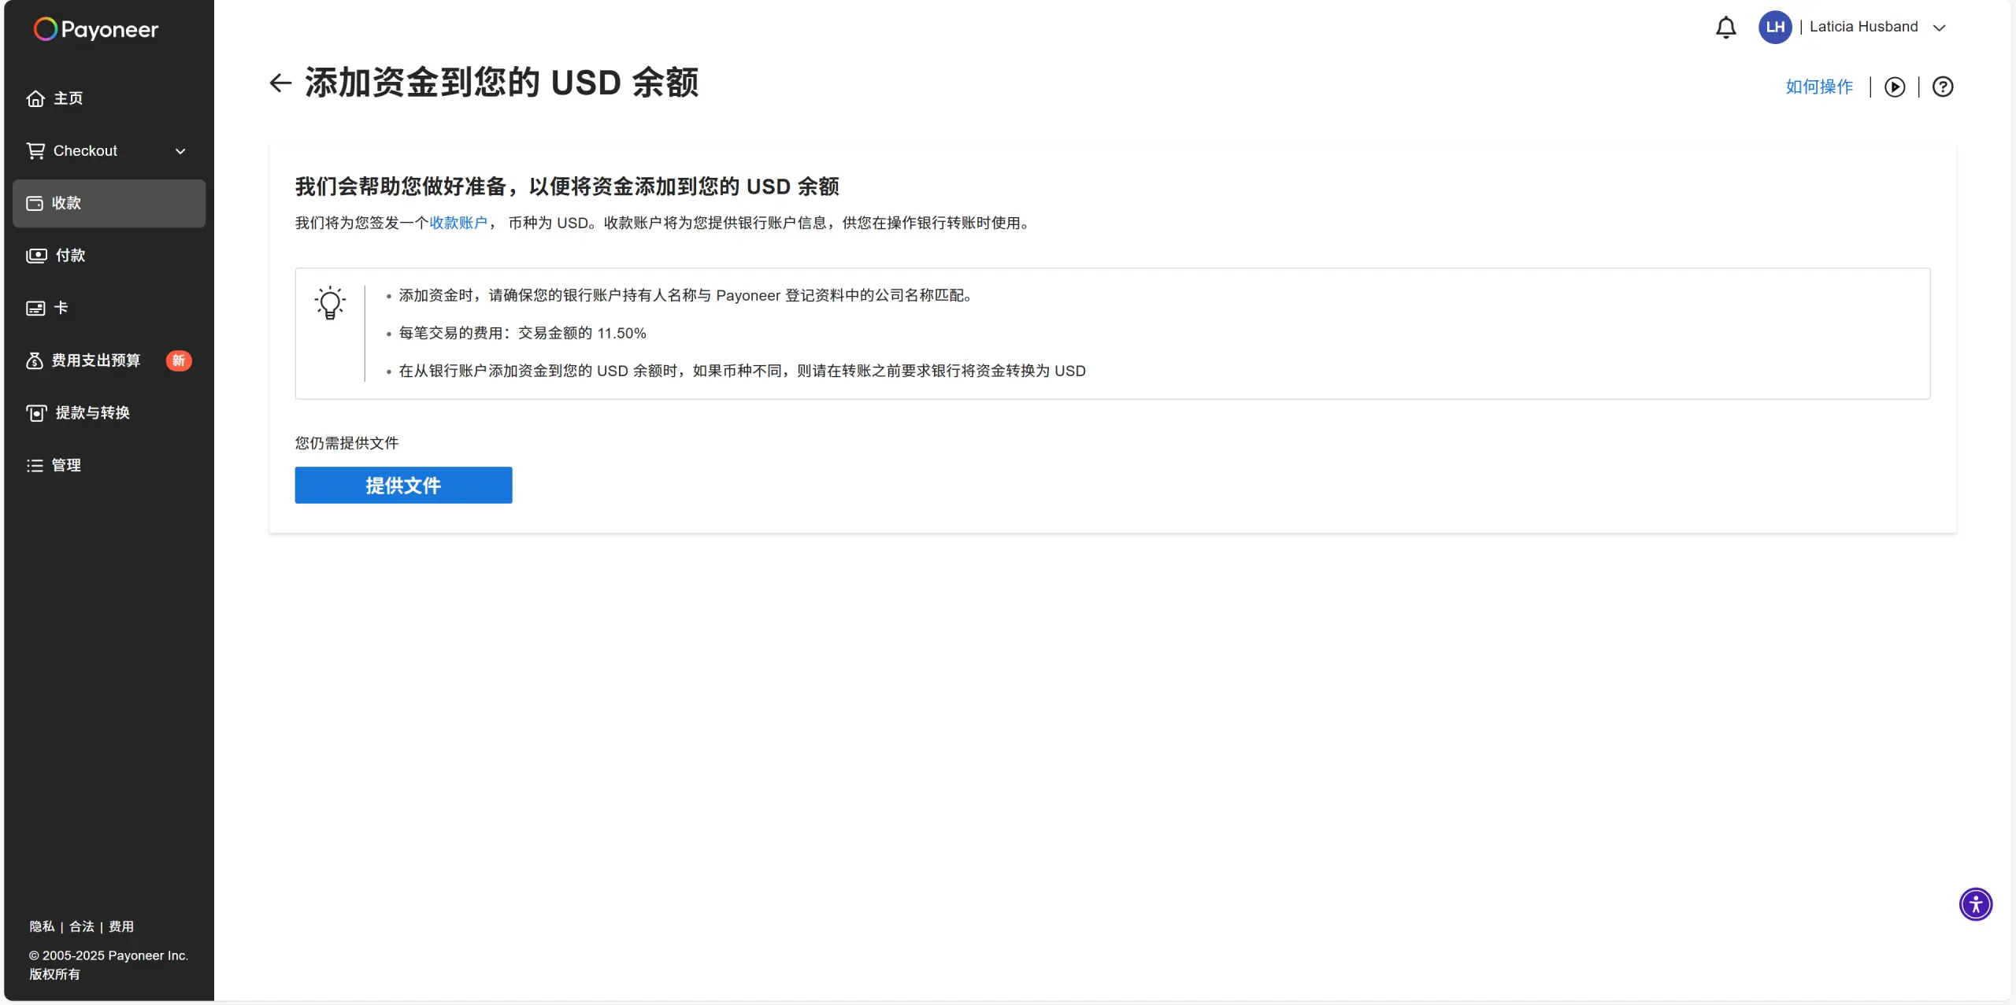Select 收款 in the sidebar

[x=109, y=203]
